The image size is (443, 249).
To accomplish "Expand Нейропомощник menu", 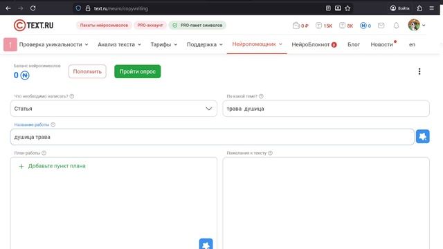I will (x=257, y=44).
